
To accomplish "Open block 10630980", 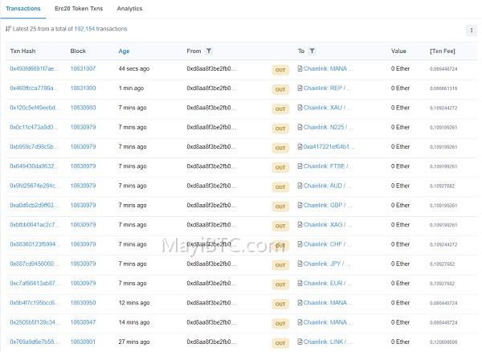I will [x=83, y=108].
